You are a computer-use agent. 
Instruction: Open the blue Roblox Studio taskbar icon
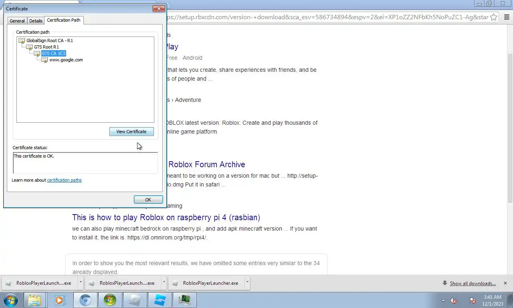160,300
